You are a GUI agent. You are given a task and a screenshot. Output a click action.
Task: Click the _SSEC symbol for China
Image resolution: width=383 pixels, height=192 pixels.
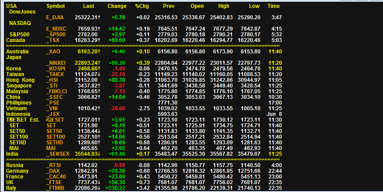(54, 97)
